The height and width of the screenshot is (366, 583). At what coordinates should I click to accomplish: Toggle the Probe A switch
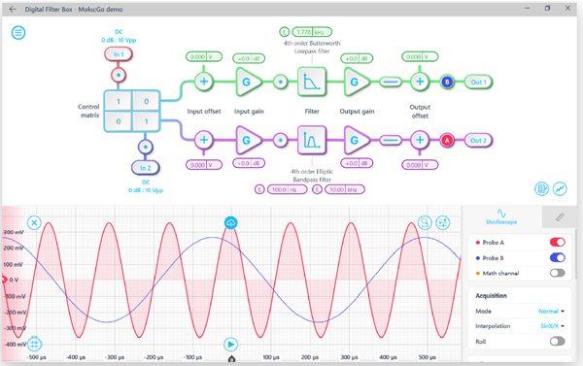coord(557,243)
